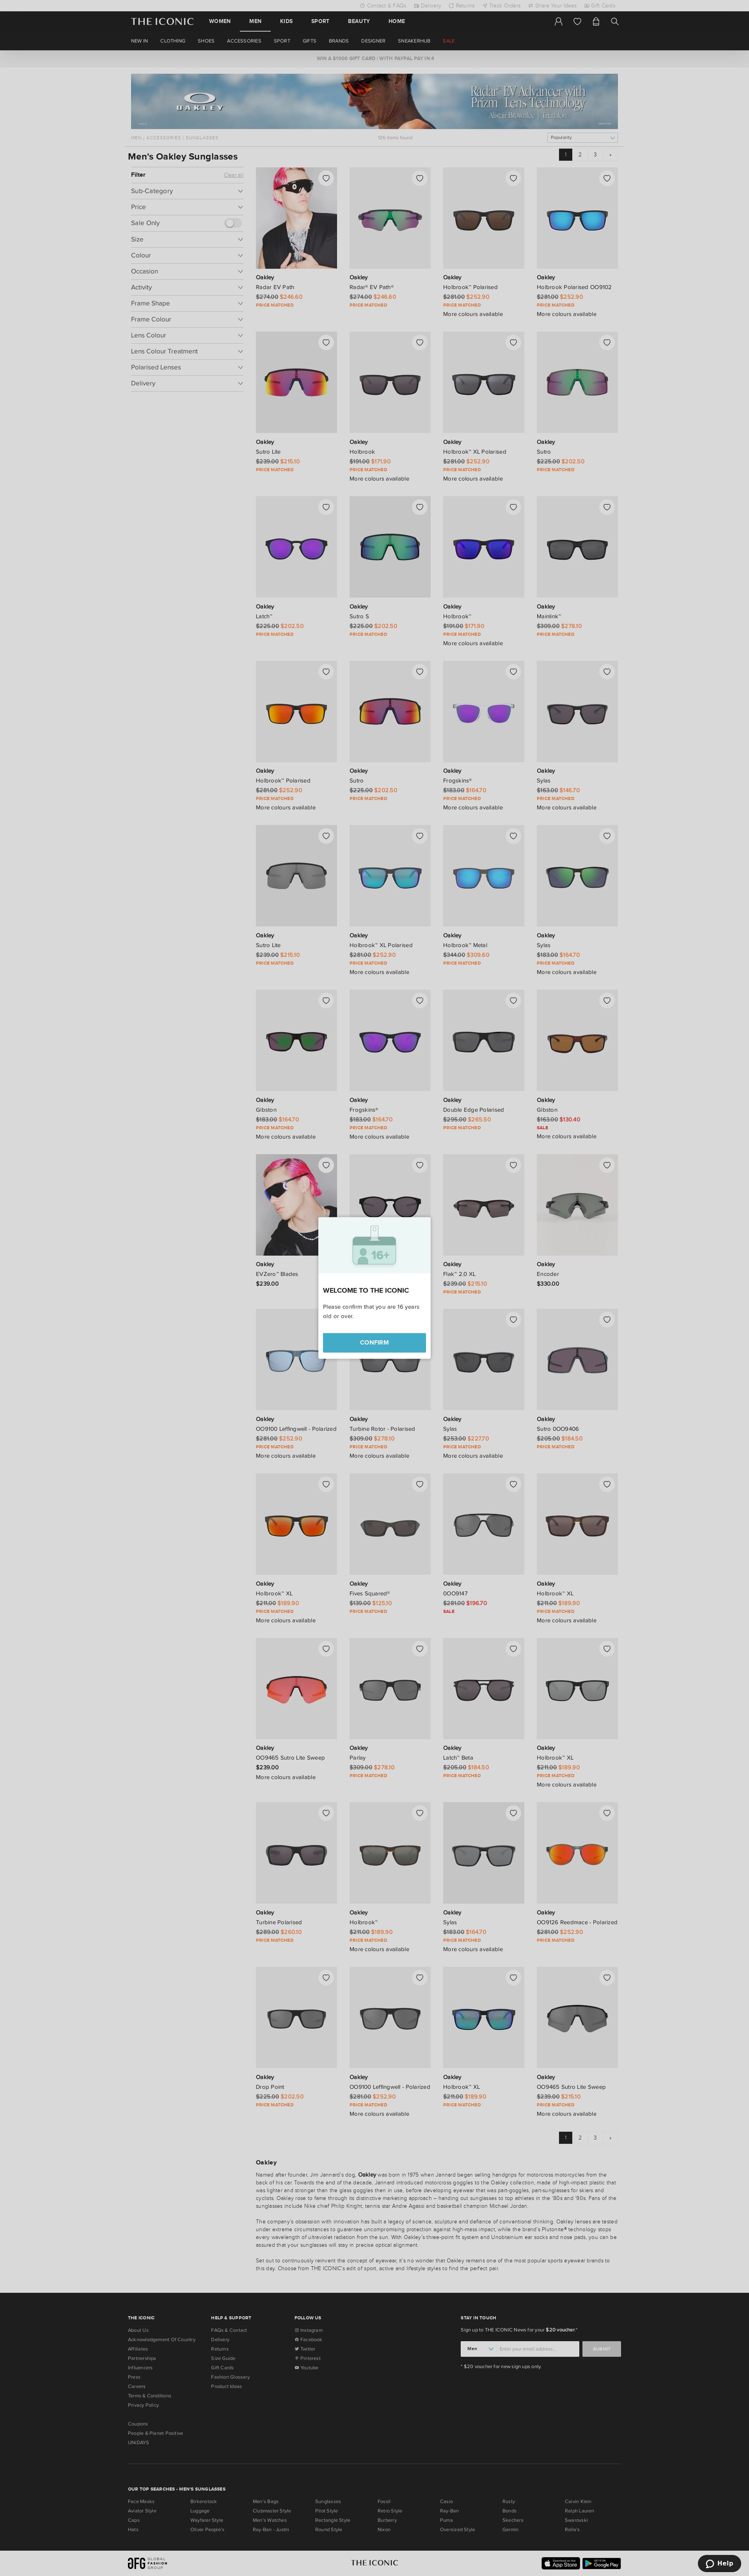Open the shopping bag icon
The width and height of the screenshot is (749, 2576).
596,21
